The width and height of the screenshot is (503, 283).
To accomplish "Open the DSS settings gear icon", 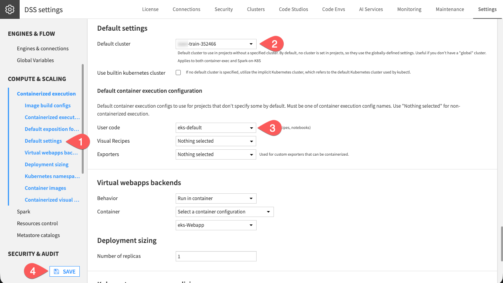I will point(10,9).
